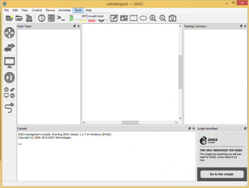This screenshot has height=188, width=249.
Task: Open the Control menu
Action: [x=37, y=10]
